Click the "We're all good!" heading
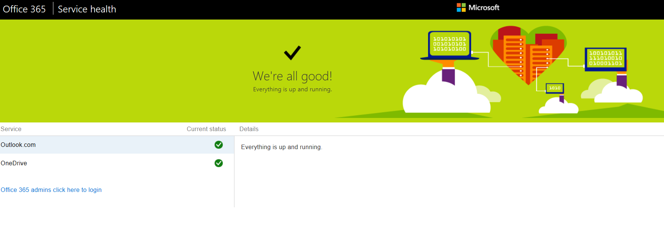 click(x=292, y=76)
